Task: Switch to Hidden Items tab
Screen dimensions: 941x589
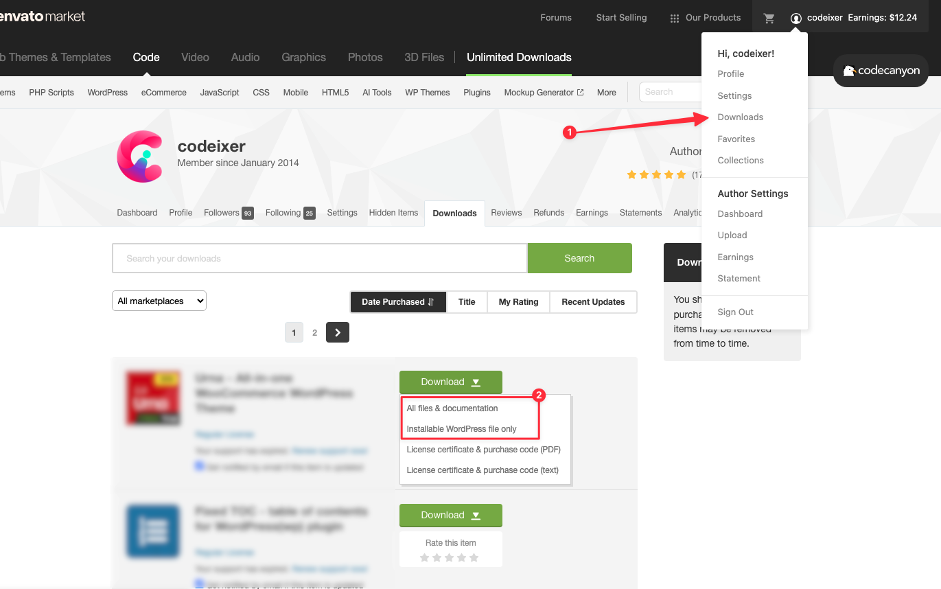Action: pos(393,213)
